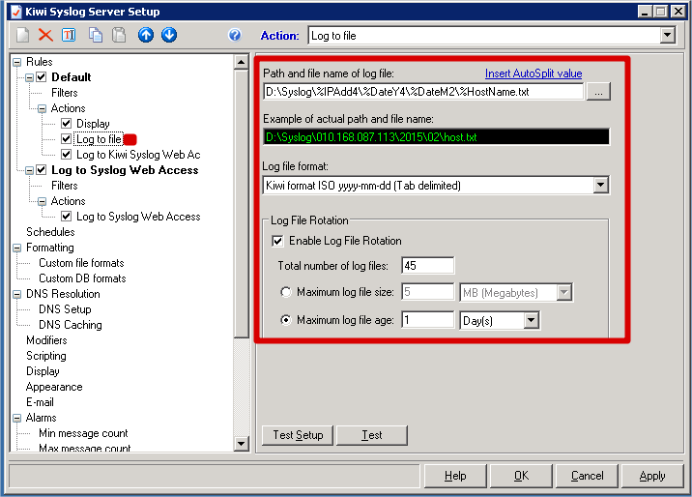Select DNS Setup tree item
This screenshot has height=497, width=692.
(65, 309)
